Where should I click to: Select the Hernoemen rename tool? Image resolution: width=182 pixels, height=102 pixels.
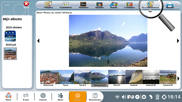coord(83,5)
